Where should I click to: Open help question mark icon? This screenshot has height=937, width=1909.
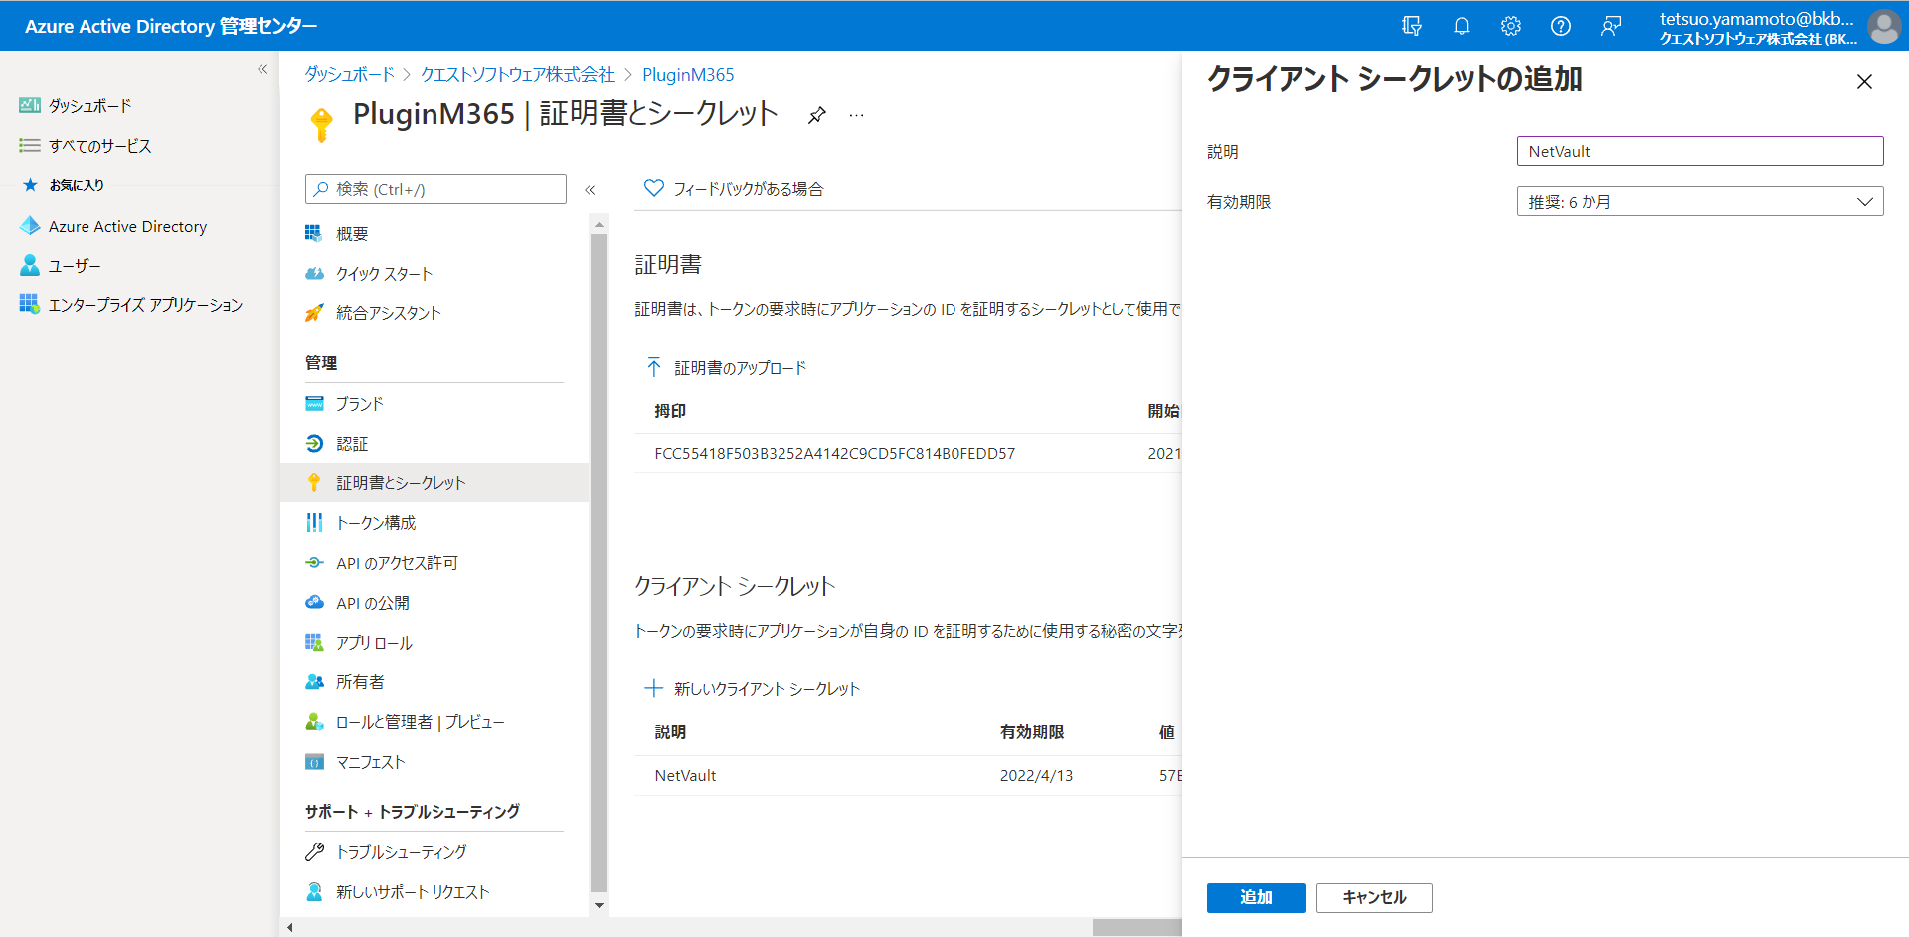1560,26
